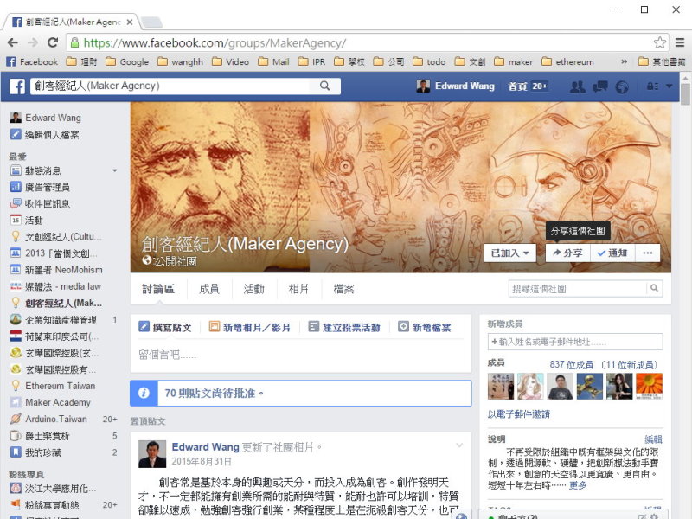Open 媒體法 - media law in the sidebar
Viewport: 692px width, 519px height.
coord(55,286)
